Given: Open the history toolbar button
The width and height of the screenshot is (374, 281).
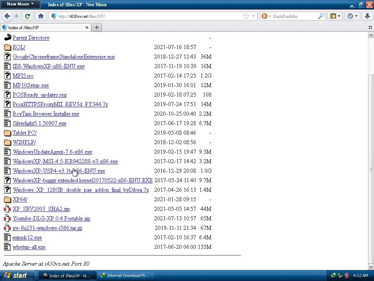Looking at the screenshot, I should [x=352, y=16].
